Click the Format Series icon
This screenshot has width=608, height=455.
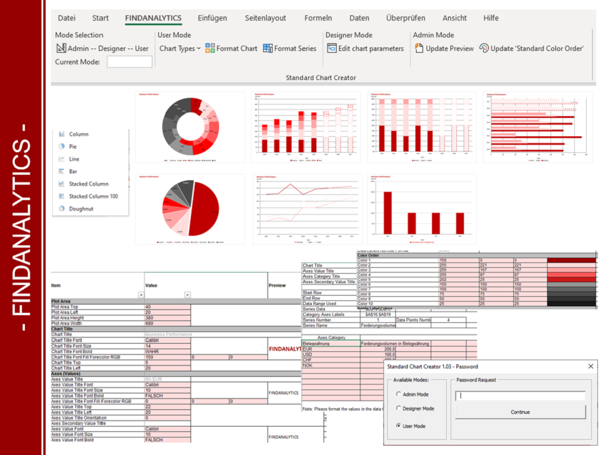point(268,49)
